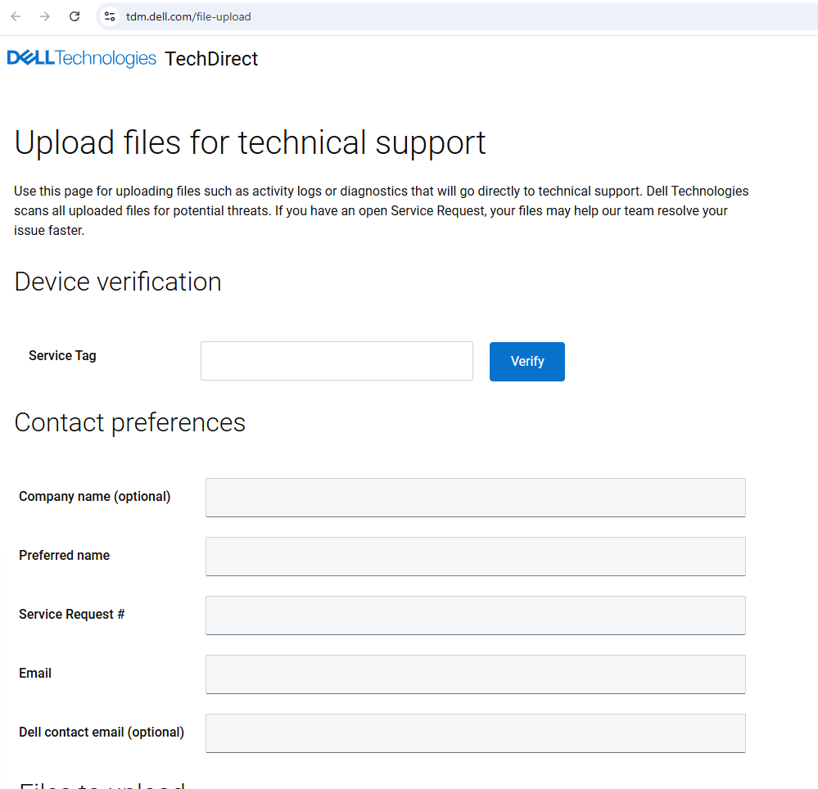Focus the Service Tag input field
818x789 pixels.
(x=337, y=361)
